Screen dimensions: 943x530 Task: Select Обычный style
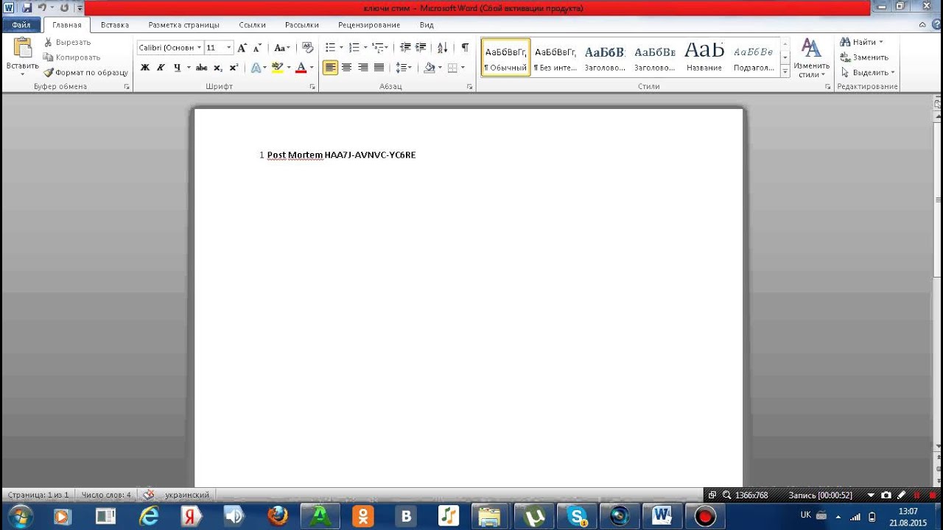505,57
